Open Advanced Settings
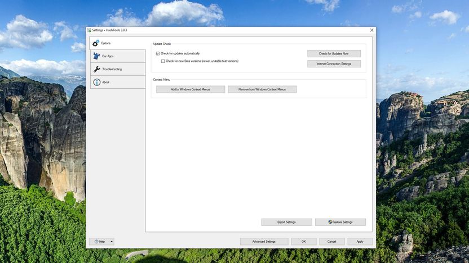This screenshot has height=263, width=469. coord(264,242)
